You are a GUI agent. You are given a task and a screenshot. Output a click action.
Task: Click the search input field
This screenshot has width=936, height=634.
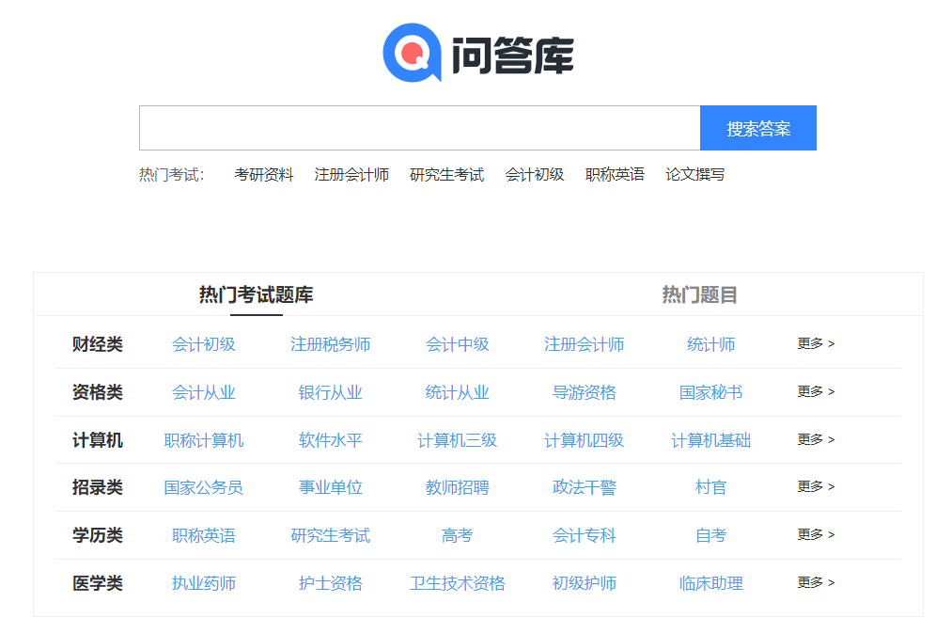pyautogui.click(x=419, y=128)
